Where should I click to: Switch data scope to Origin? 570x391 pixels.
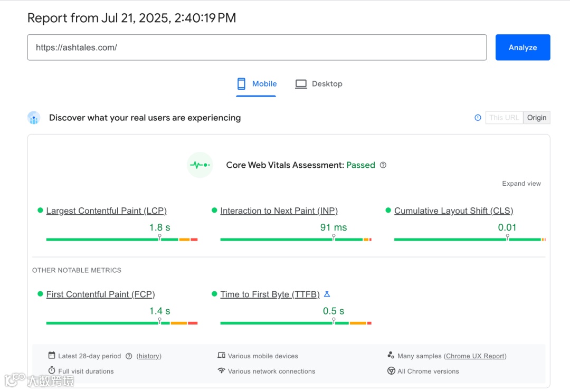click(537, 118)
